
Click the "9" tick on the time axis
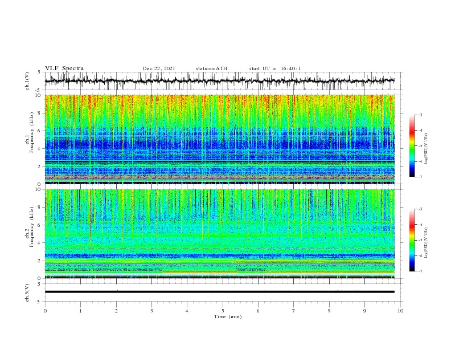pyautogui.click(x=364, y=311)
